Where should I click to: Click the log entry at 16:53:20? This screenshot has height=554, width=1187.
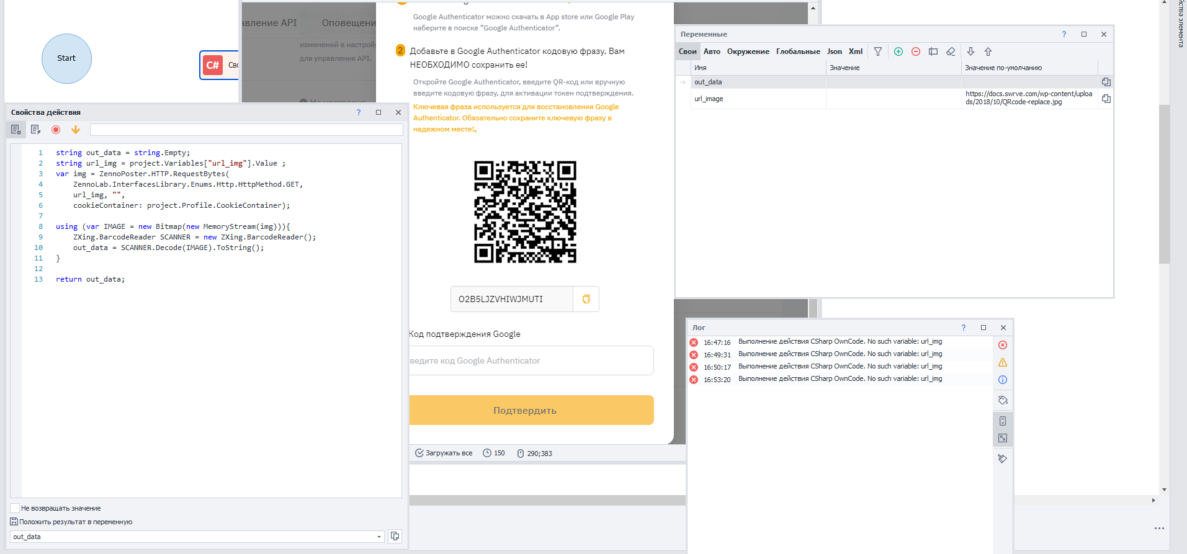[839, 379]
